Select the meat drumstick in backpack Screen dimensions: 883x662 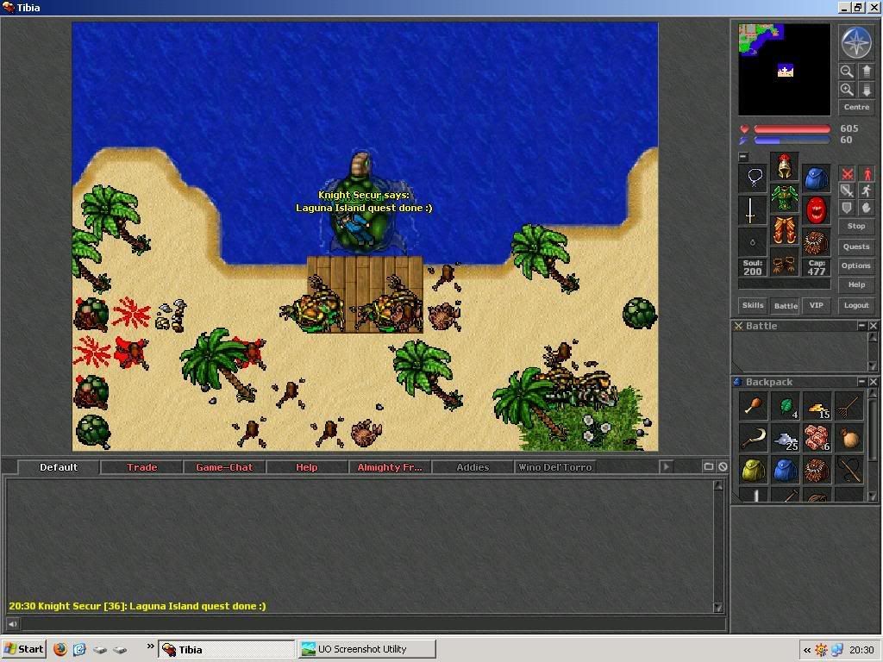click(x=753, y=406)
